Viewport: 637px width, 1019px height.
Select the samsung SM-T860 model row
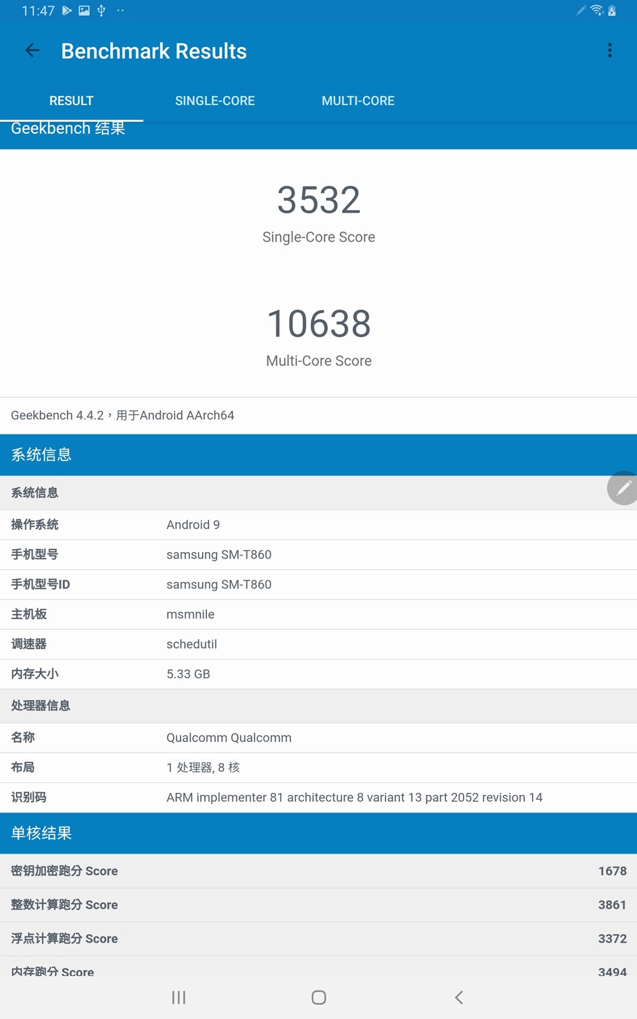(318, 555)
